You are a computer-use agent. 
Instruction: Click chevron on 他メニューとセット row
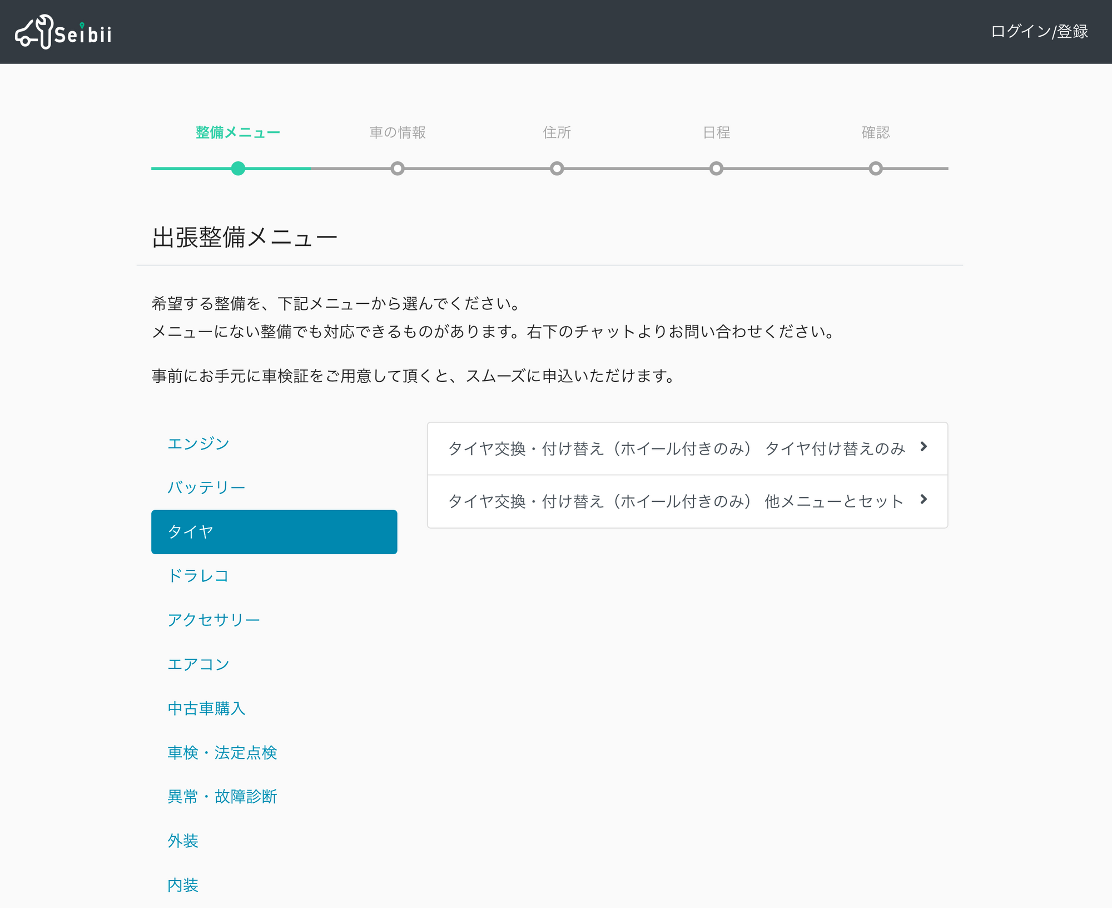coord(924,500)
